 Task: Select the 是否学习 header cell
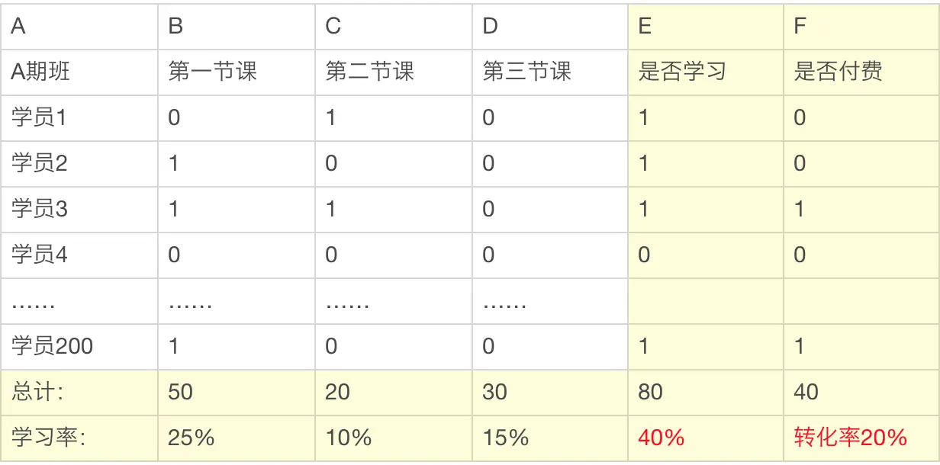706,72
